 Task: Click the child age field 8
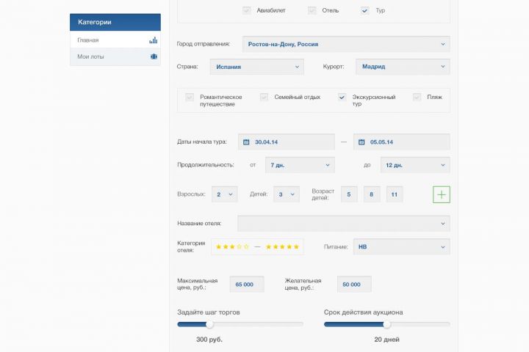coord(372,194)
